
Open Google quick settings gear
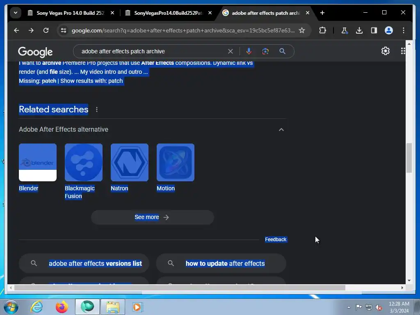tap(385, 51)
